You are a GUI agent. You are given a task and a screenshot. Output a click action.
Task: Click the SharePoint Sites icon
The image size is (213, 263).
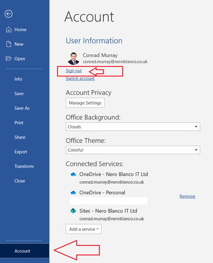tap(73, 211)
